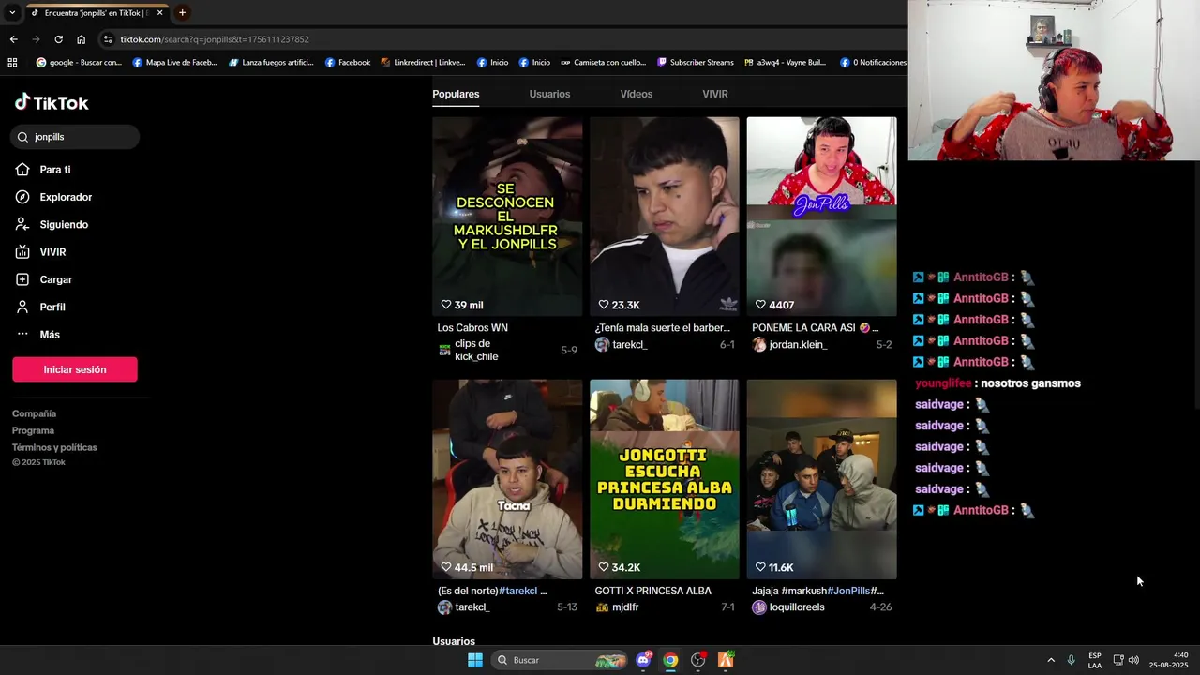
Task: Open the Programa footer link
Action: coord(34,430)
